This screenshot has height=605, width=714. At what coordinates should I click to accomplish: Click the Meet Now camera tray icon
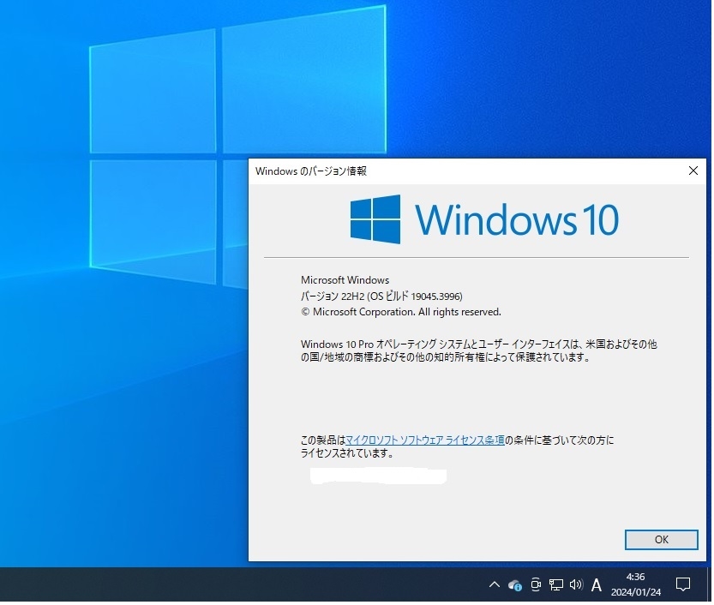pyautogui.click(x=537, y=586)
